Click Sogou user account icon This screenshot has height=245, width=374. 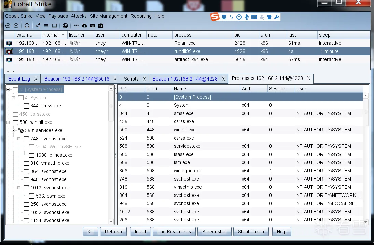coord(262,17)
